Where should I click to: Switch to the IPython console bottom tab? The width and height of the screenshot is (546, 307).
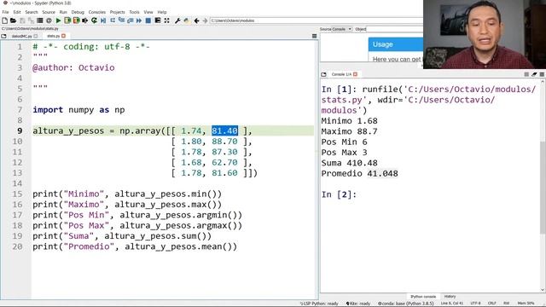(x=423, y=297)
